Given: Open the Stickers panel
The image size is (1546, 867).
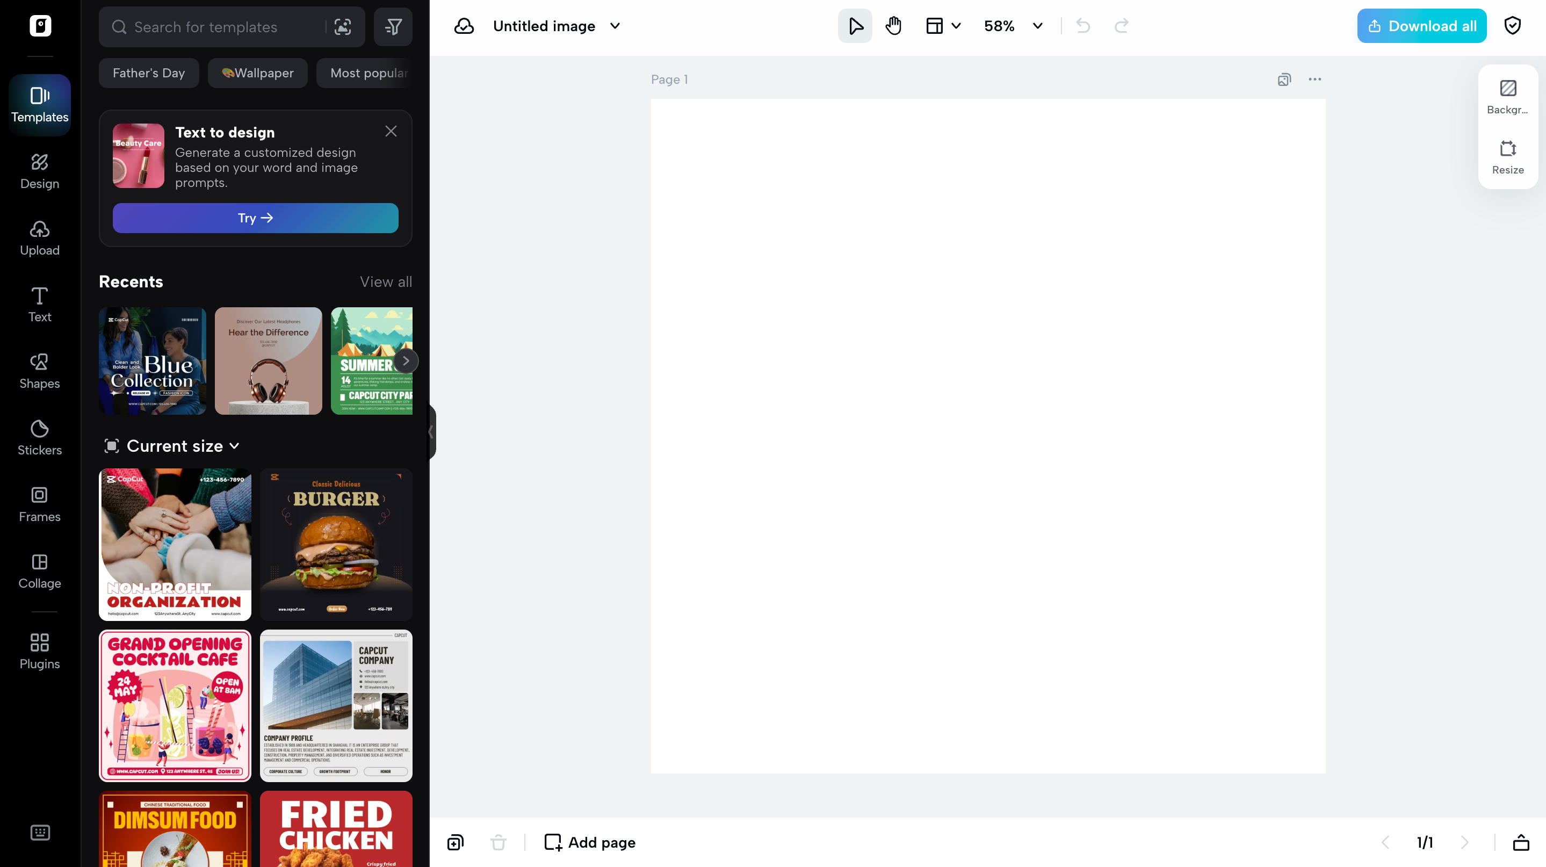Looking at the screenshot, I should 39,437.
